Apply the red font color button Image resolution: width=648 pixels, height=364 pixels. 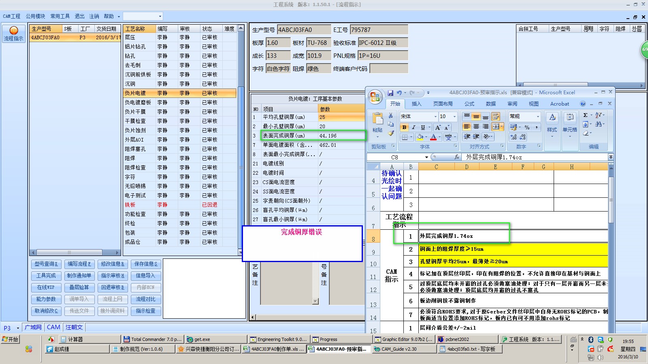click(433, 137)
